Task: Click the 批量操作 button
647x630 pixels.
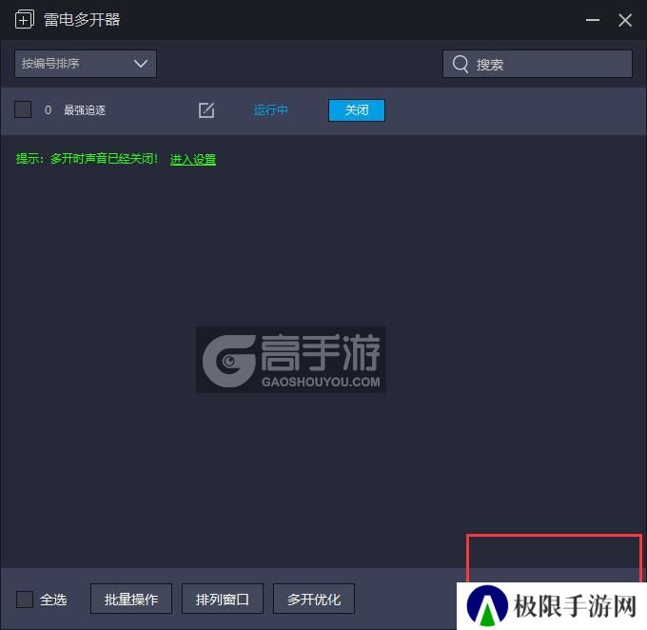Action: point(131,599)
